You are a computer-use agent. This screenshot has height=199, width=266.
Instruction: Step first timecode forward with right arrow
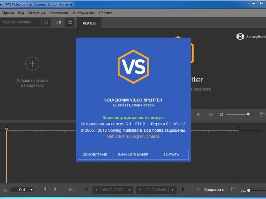click(x=129, y=190)
